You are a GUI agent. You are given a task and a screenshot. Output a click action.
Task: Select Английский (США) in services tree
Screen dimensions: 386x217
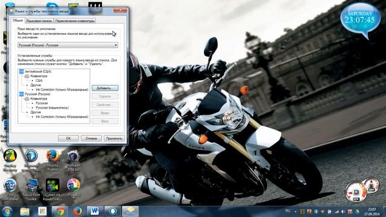pyautogui.click(x=38, y=71)
